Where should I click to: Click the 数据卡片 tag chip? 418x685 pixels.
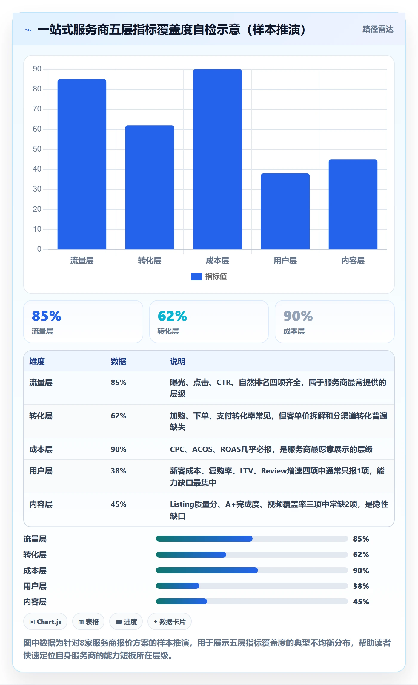tap(170, 622)
